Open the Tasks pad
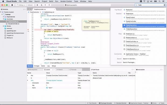Viewport: 167px width, 105px height. click(x=162, y=103)
